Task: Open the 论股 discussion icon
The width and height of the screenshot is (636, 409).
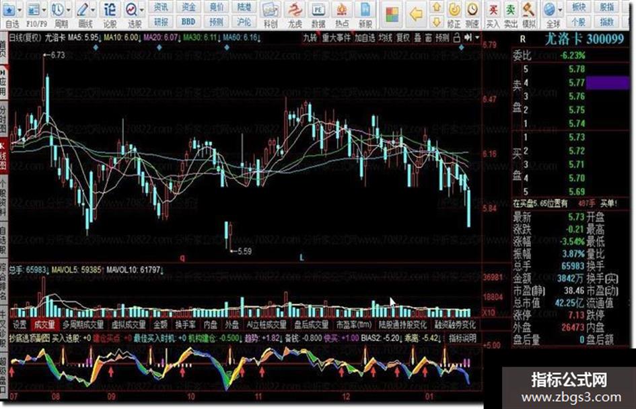Action: (110, 11)
